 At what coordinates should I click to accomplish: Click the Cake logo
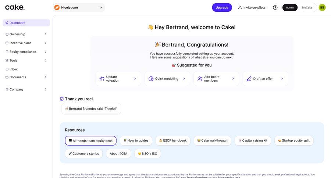15,7
